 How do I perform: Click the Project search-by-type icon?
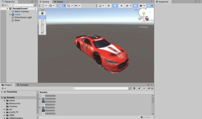click(135, 88)
